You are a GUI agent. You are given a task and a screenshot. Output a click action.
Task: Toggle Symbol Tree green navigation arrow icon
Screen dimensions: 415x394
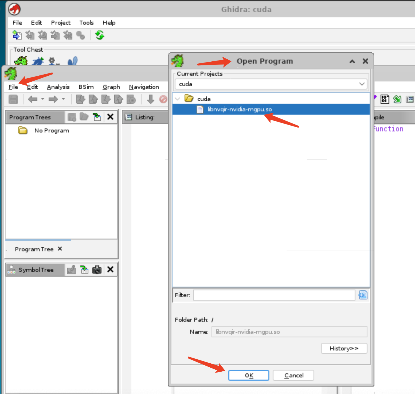[x=84, y=269]
